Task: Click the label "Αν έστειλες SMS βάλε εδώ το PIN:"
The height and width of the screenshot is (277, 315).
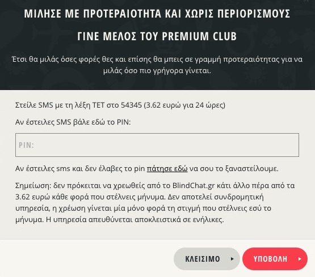Action: [73, 122]
